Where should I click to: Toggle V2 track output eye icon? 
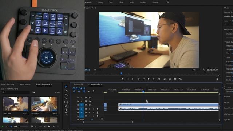(90, 101)
